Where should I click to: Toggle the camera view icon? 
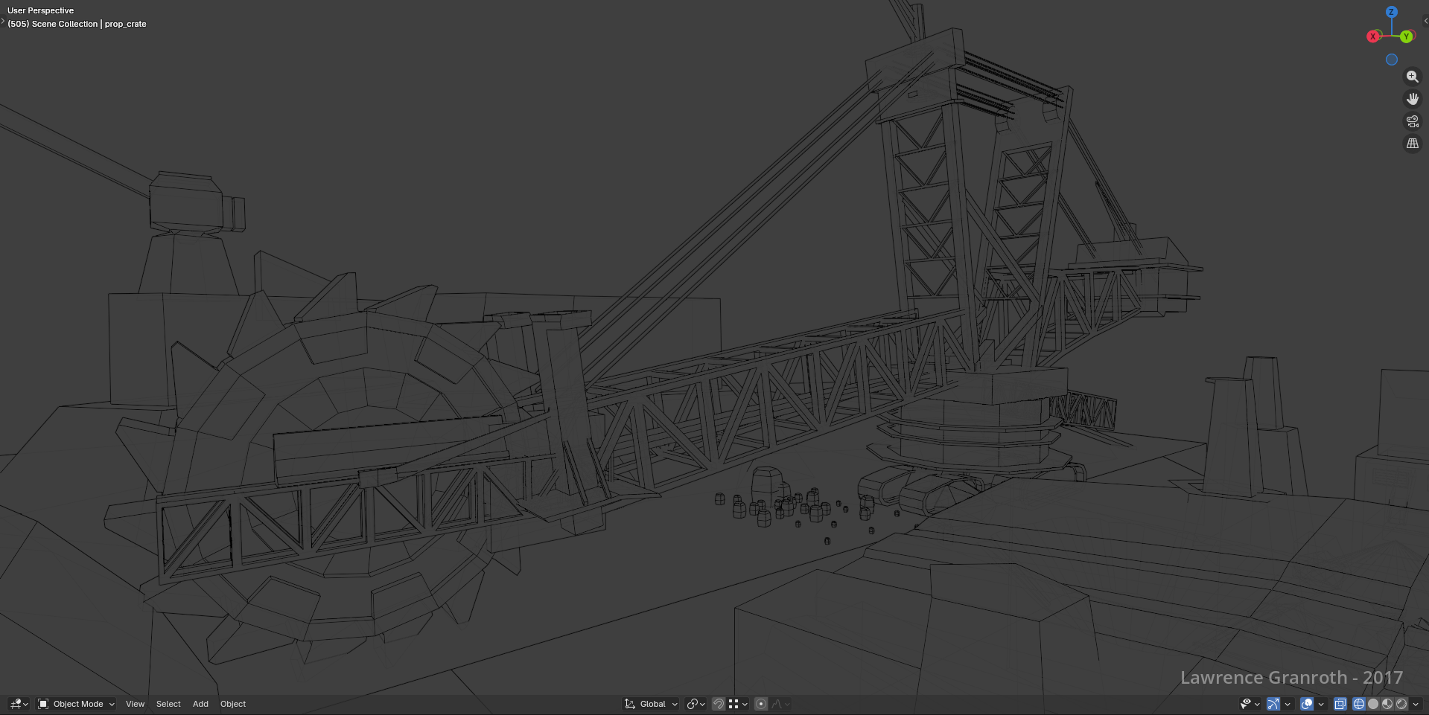(1412, 121)
